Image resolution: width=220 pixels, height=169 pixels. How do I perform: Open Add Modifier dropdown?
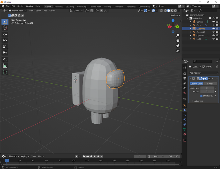204,73
